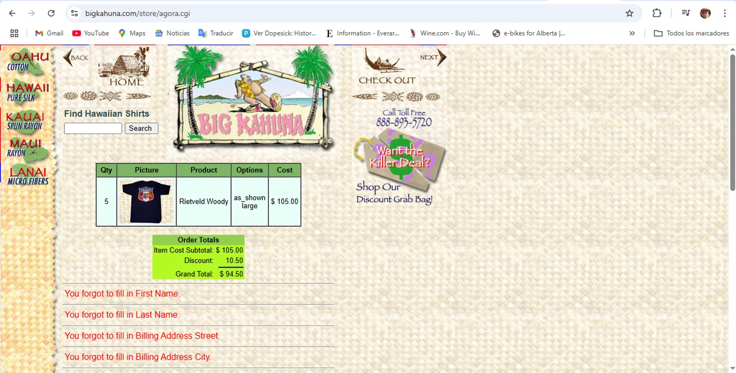Viewport: 736px width, 373px height.
Task: Click the Billing Address Street error message
Action: pyautogui.click(x=142, y=336)
